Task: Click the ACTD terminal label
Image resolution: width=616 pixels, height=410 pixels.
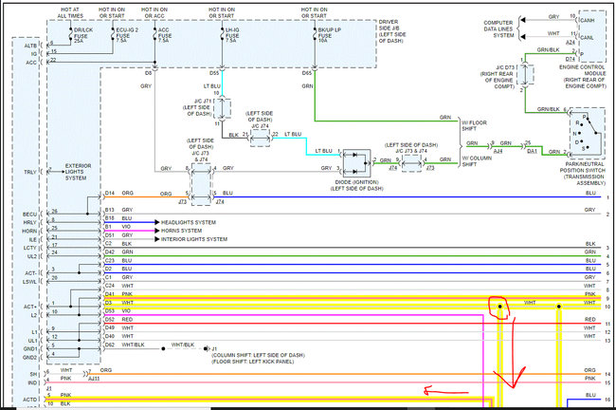Action: click(x=30, y=400)
